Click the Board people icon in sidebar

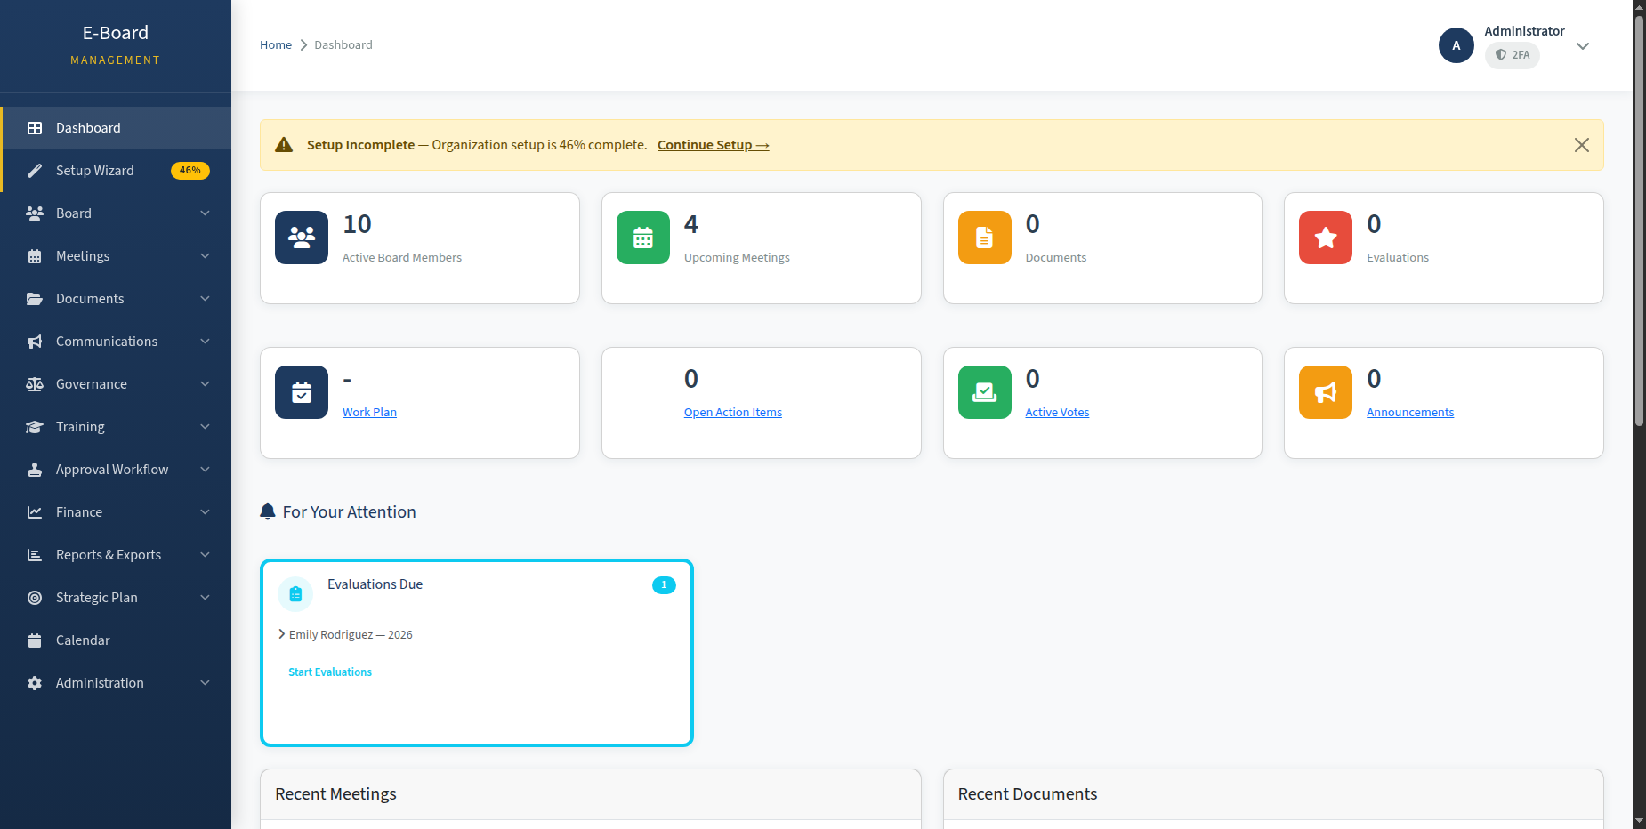click(x=35, y=213)
